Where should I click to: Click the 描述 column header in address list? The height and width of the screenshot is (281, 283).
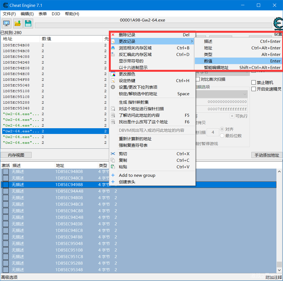click(33, 165)
